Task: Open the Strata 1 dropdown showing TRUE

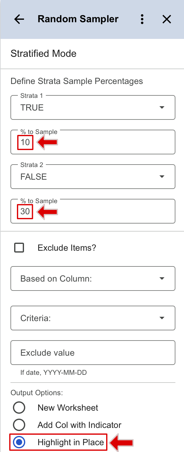Action: pyautogui.click(x=92, y=107)
